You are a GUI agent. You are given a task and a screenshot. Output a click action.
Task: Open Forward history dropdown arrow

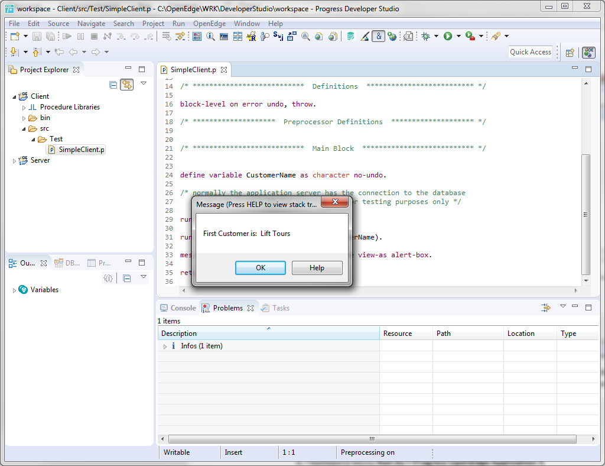point(106,51)
